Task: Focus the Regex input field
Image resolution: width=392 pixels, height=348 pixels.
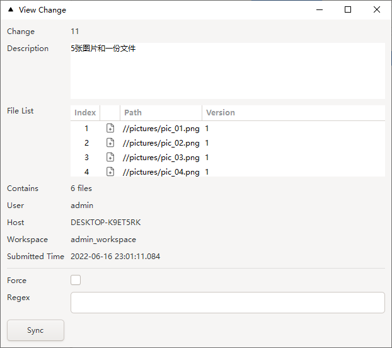Action: point(228,303)
